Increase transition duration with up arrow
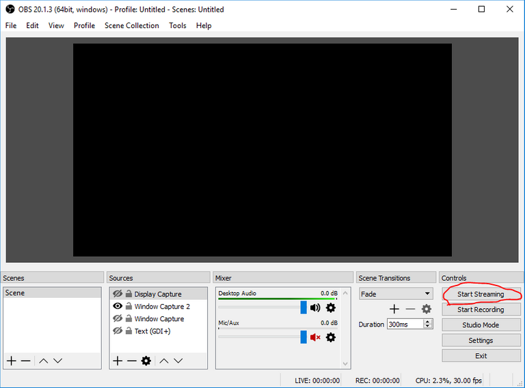This screenshot has height=388, width=525. [x=428, y=322]
